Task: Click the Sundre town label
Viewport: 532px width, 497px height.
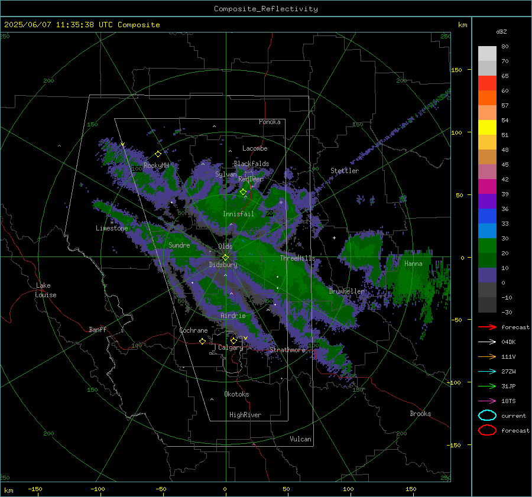Action: [179, 245]
